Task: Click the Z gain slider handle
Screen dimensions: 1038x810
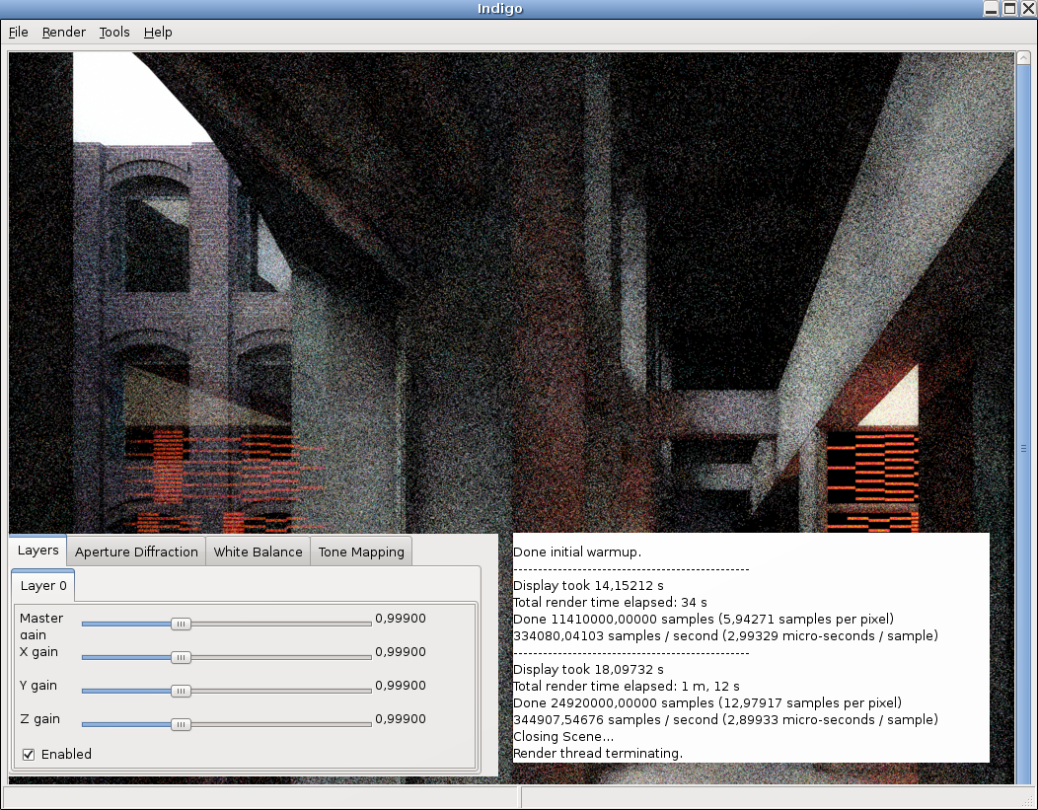Action: pos(180,724)
